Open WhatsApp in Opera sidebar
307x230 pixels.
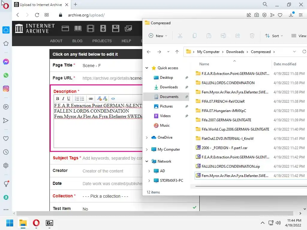click(6, 75)
